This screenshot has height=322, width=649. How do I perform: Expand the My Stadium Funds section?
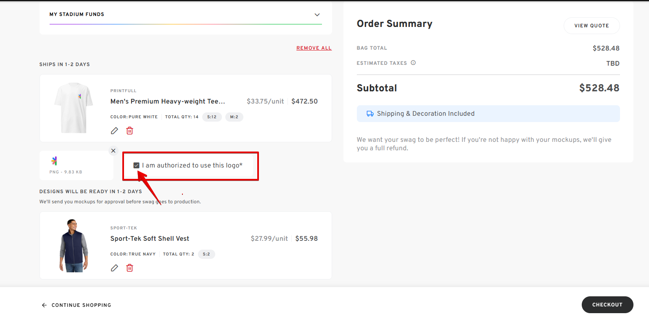(x=317, y=15)
